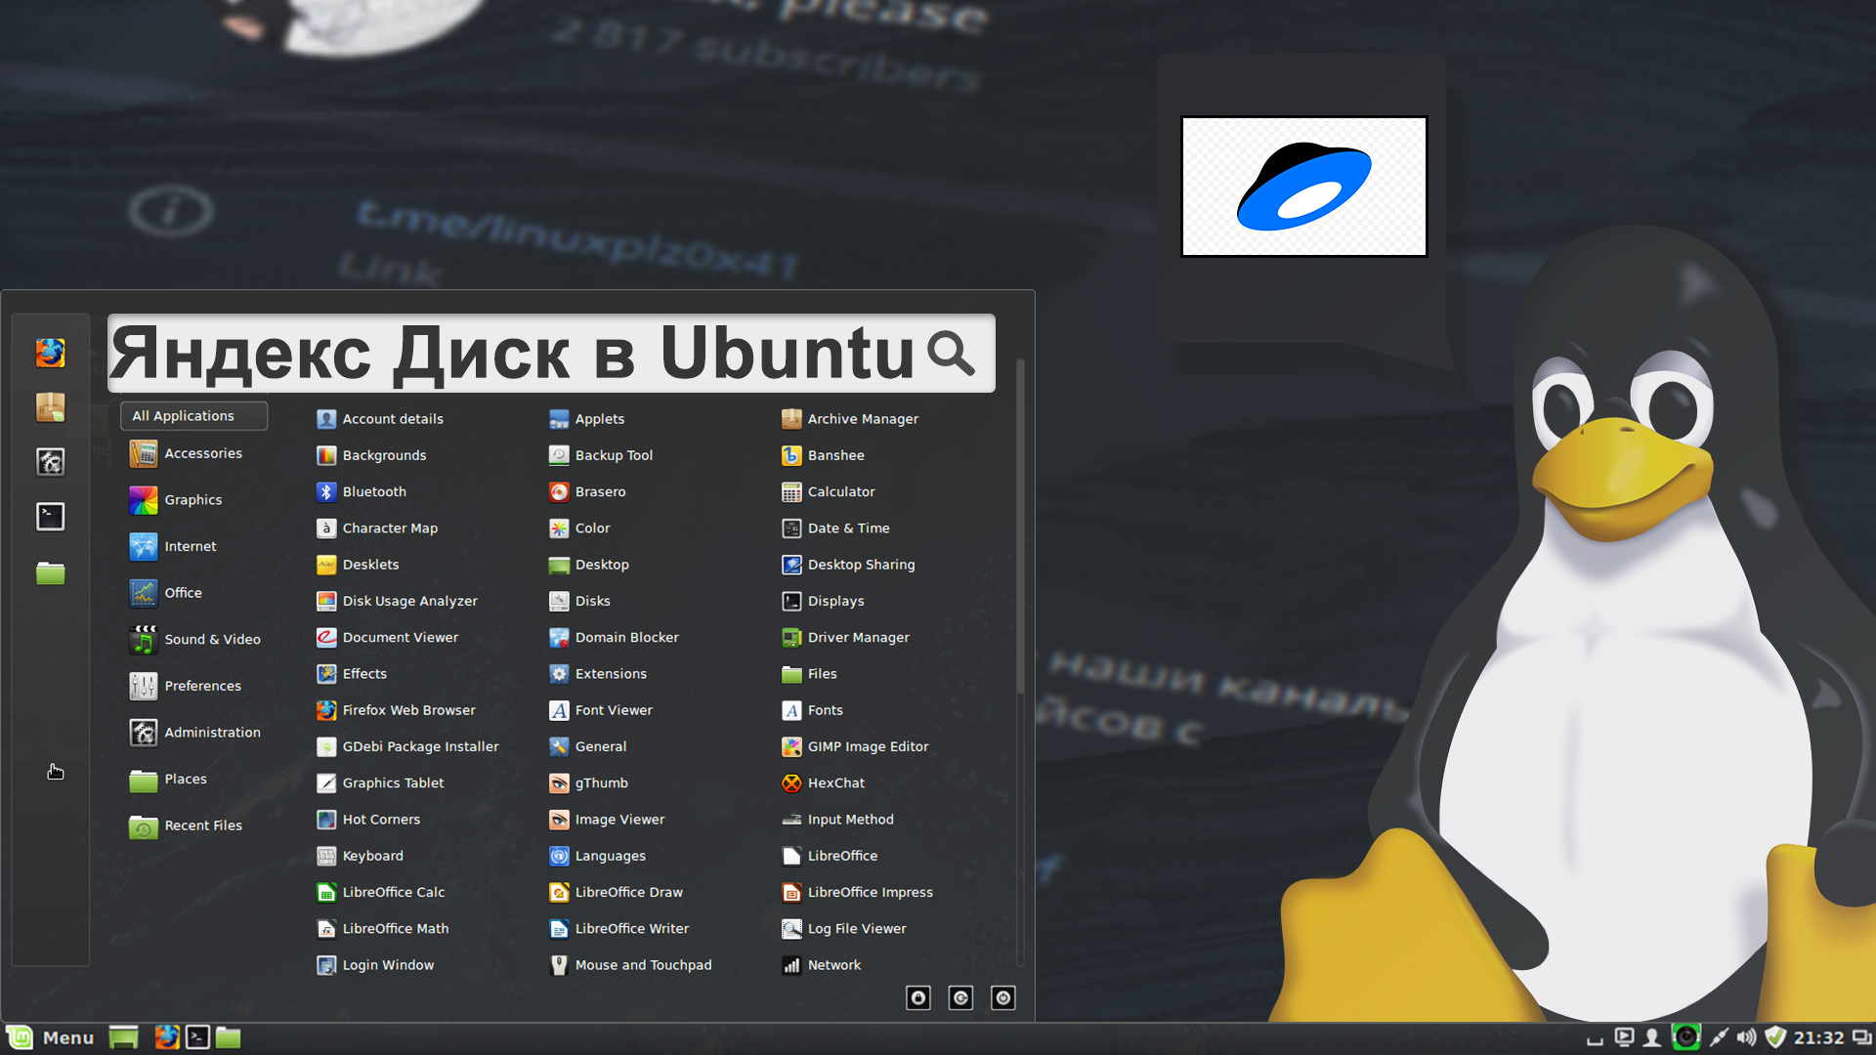Open Brasero disc burner
The width and height of the screenshot is (1876, 1055).
(x=599, y=491)
